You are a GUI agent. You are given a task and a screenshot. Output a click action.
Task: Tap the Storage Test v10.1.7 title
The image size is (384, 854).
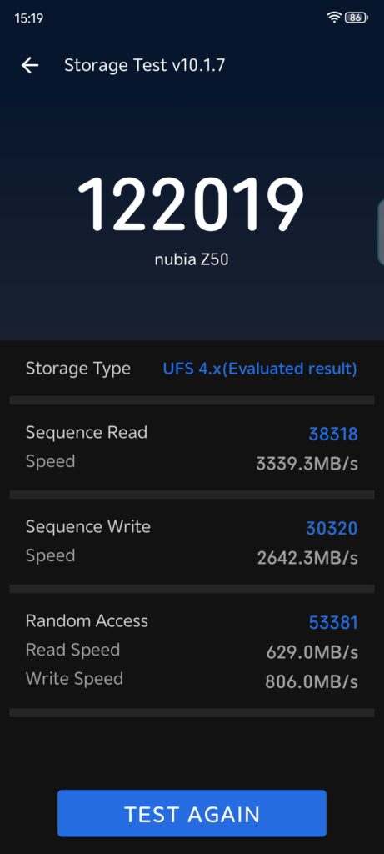point(145,65)
